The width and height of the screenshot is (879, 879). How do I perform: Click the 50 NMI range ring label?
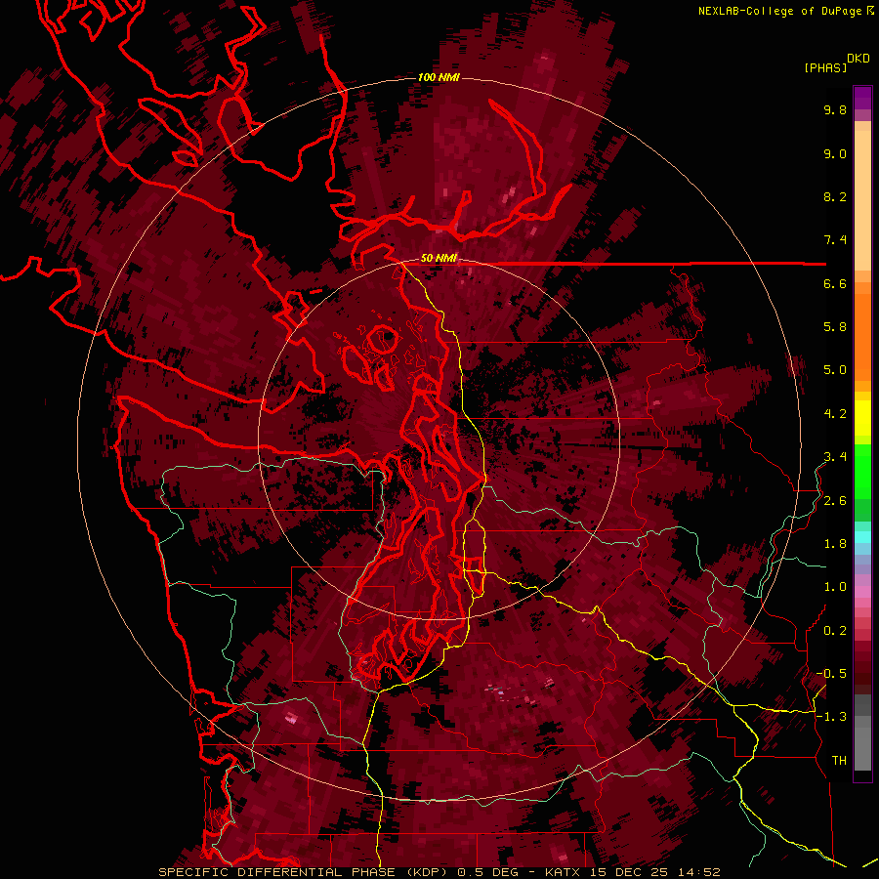coord(439,259)
